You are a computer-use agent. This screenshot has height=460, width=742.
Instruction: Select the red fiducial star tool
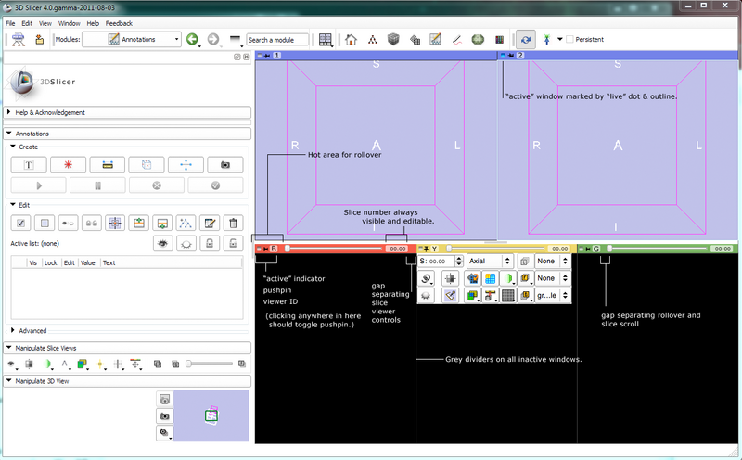[68, 164]
